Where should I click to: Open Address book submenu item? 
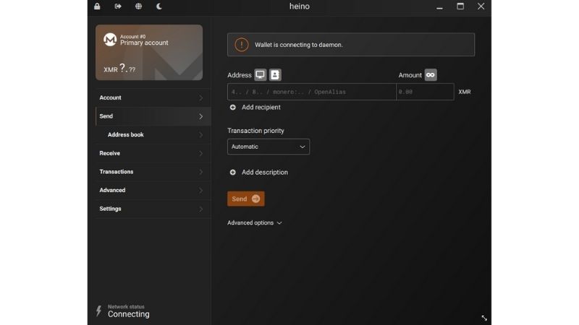click(153, 135)
